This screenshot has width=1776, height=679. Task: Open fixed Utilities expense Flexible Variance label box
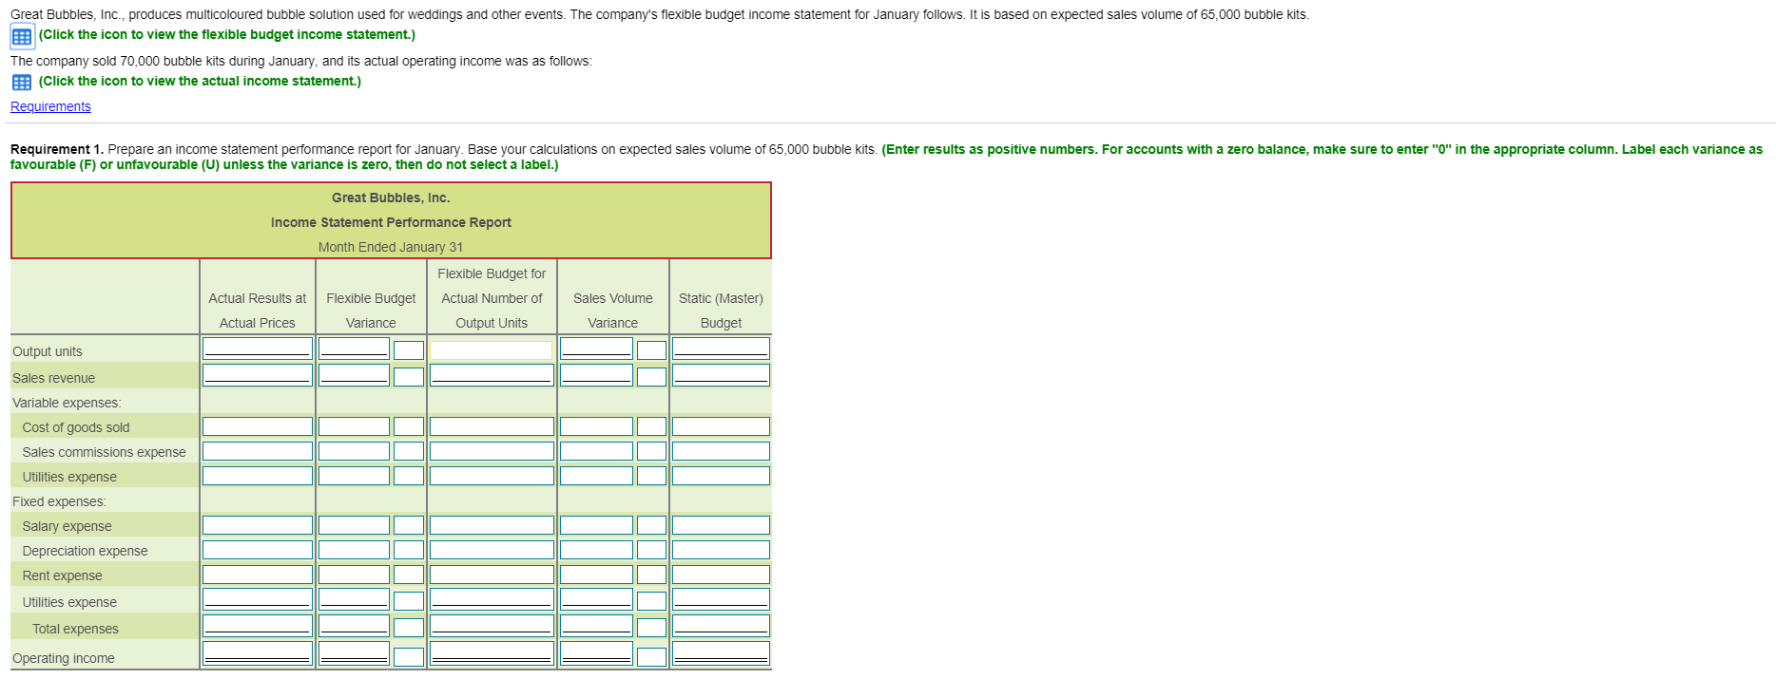tap(409, 601)
